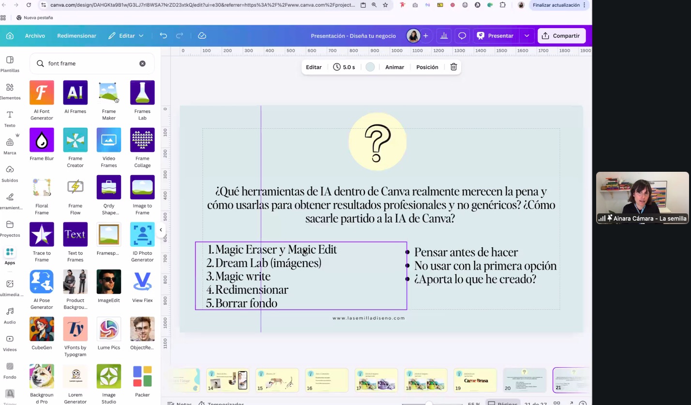Open the Video Frames app

(109, 140)
